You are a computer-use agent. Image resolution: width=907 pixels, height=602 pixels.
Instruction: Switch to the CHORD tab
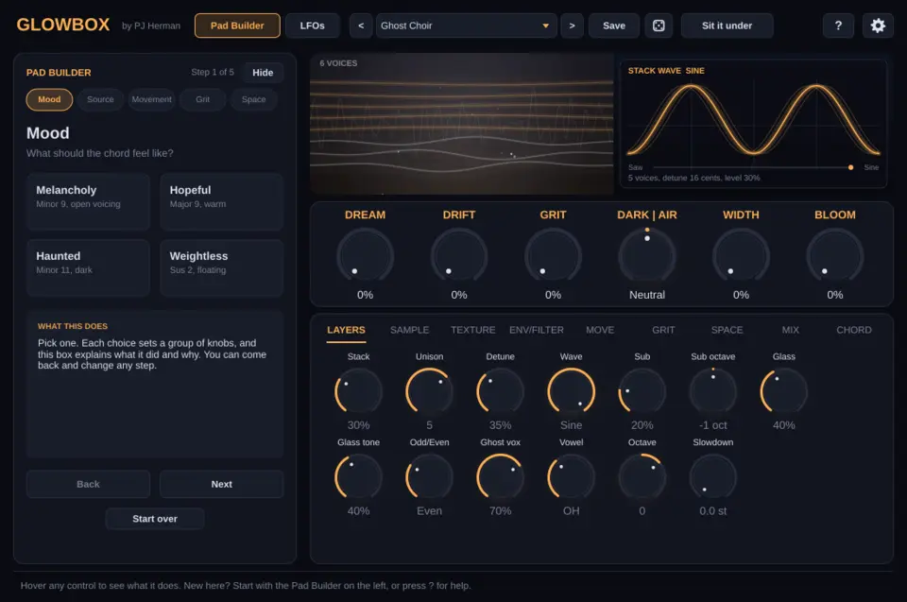click(x=854, y=330)
